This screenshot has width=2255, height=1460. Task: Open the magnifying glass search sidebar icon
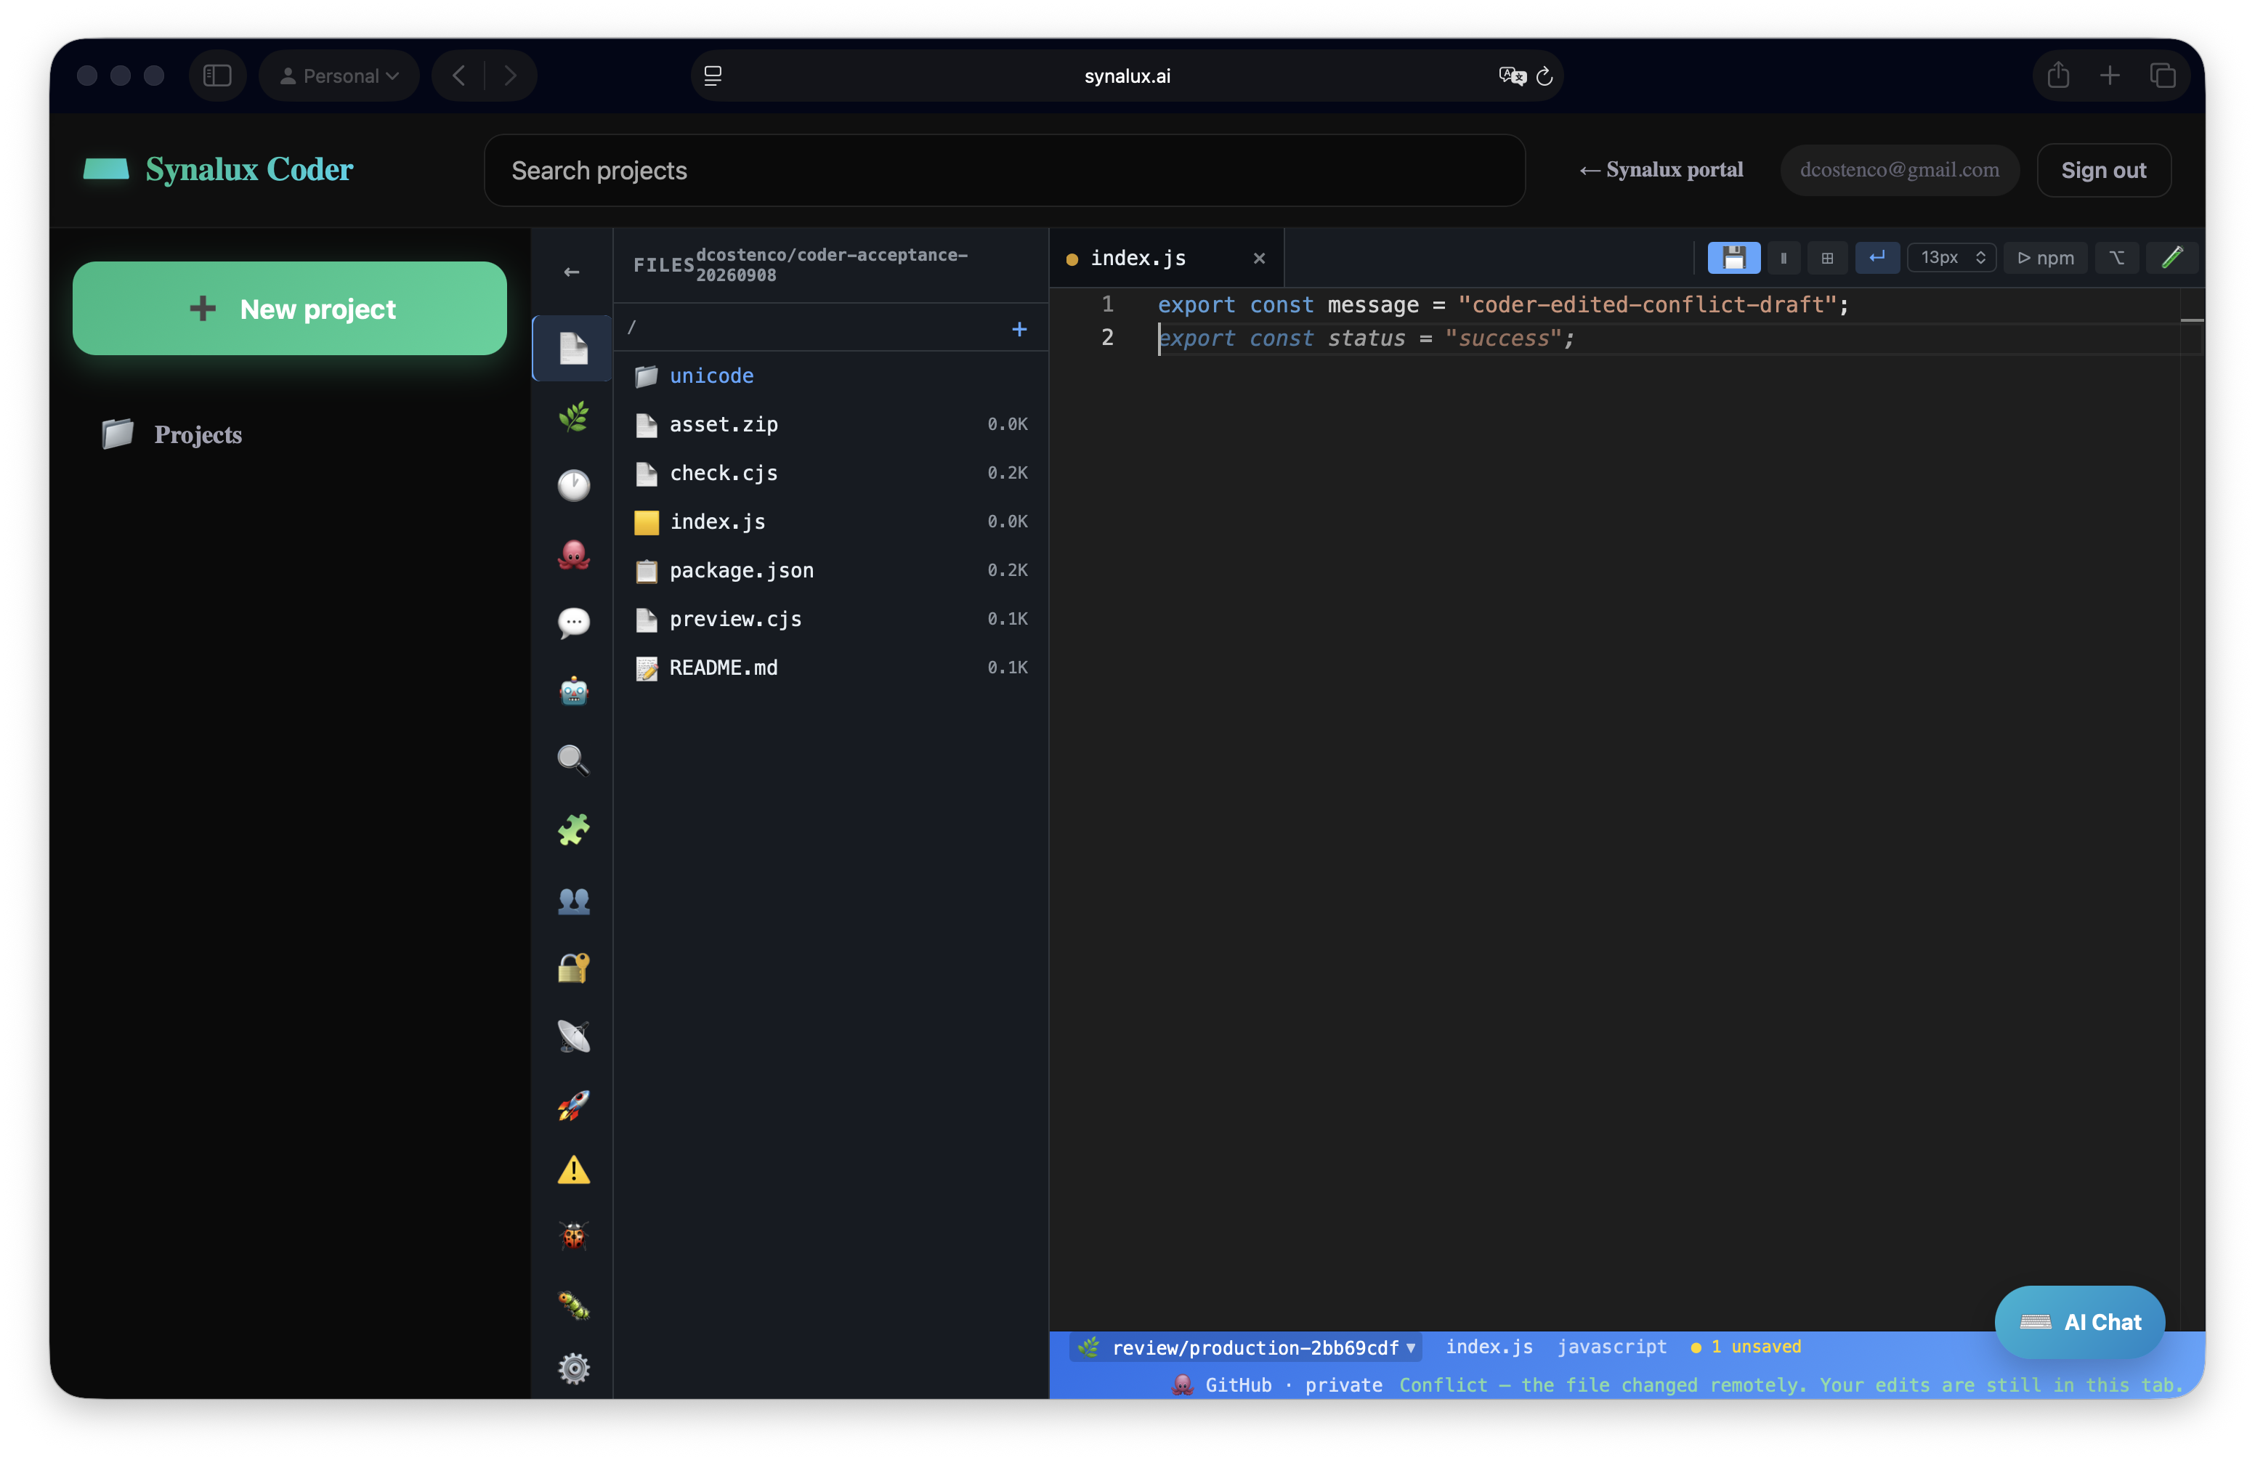[x=573, y=760]
